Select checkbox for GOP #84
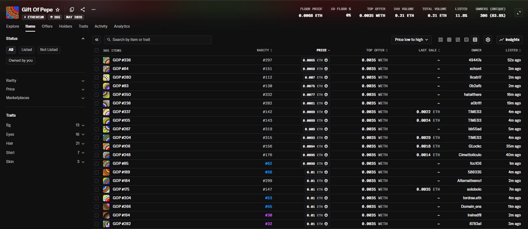 (x=97, y=69)
